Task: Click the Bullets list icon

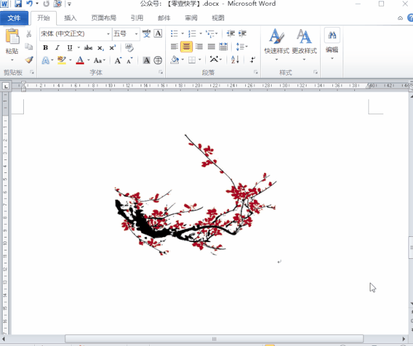Action: [174, 34]
